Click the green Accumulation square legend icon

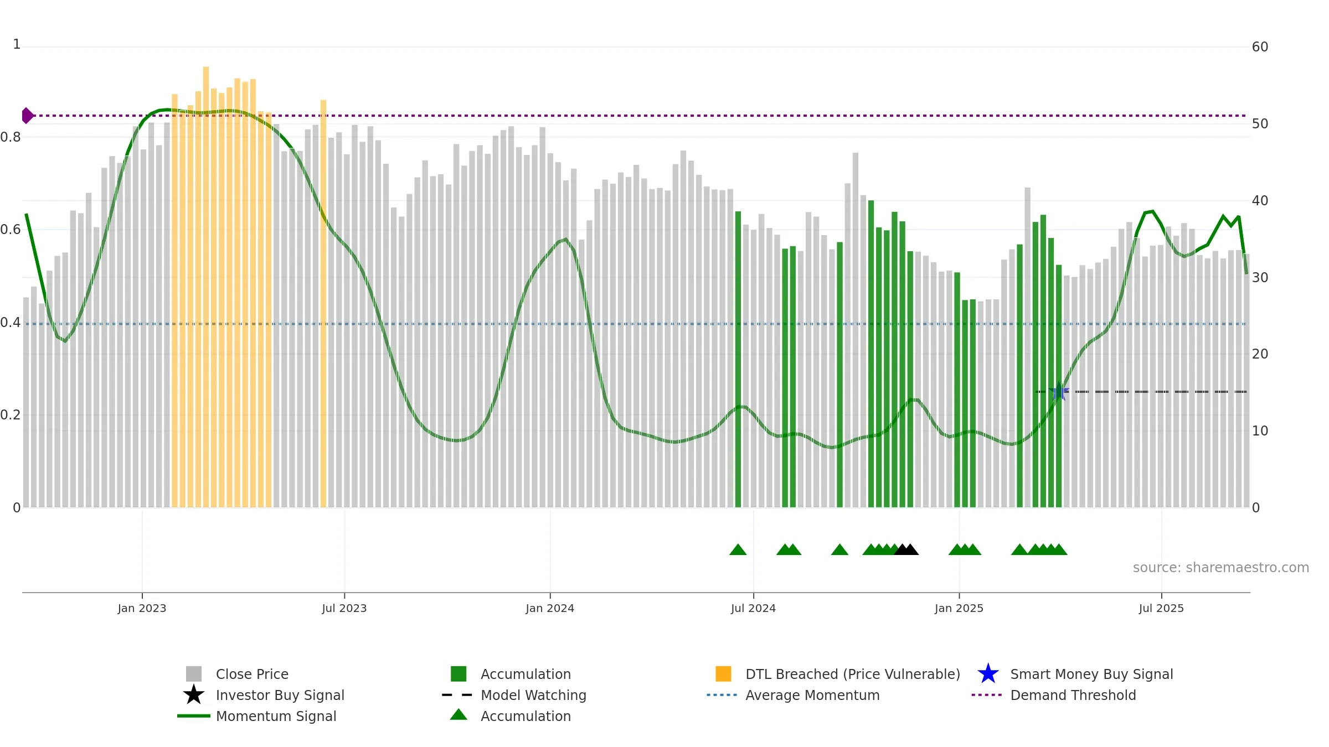[x=459, y=674]
